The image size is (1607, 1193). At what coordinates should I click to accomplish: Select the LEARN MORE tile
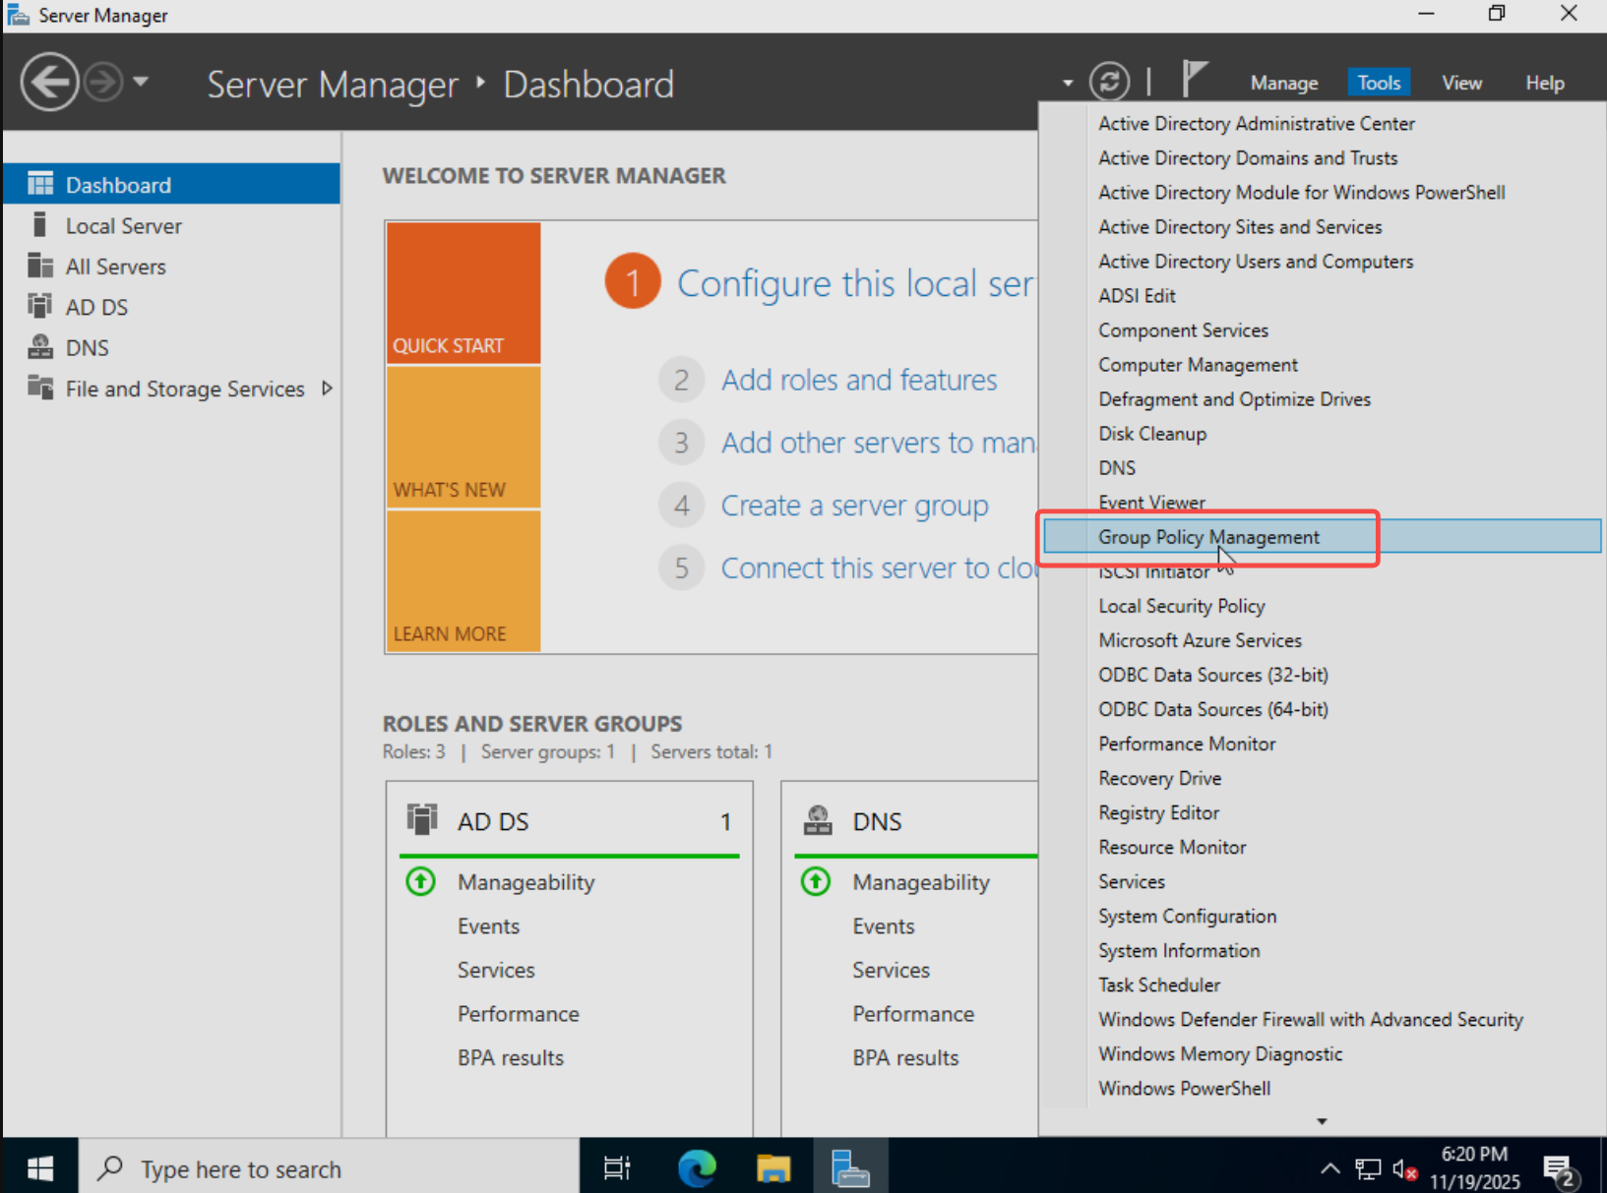[464, 580]
